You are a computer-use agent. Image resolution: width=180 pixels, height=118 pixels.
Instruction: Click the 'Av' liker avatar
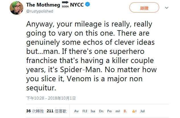[76, 111]
